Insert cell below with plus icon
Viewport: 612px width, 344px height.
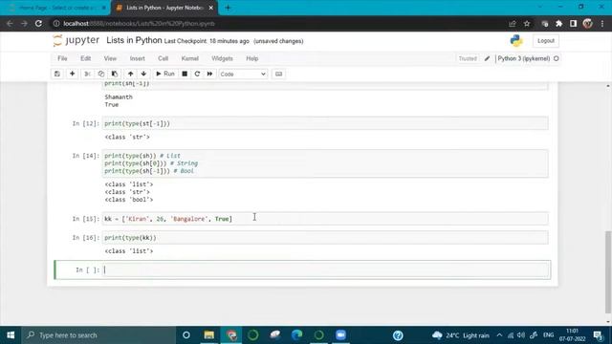click(73, 74)
